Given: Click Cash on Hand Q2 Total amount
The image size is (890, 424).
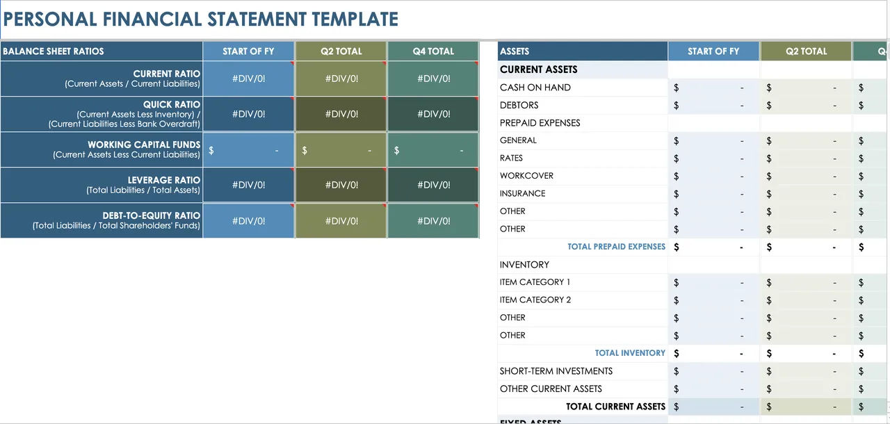Looking at the screenshot, I should point(807,88).
